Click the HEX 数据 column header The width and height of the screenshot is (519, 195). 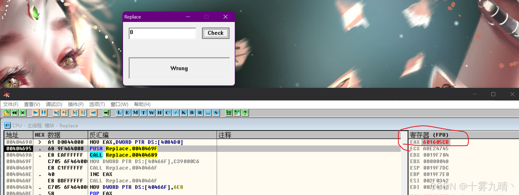(x=60, y=135)
